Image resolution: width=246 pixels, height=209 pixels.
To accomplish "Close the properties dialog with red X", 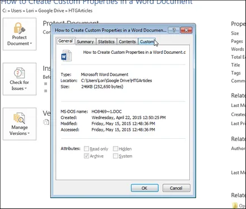I will point(186,30).
